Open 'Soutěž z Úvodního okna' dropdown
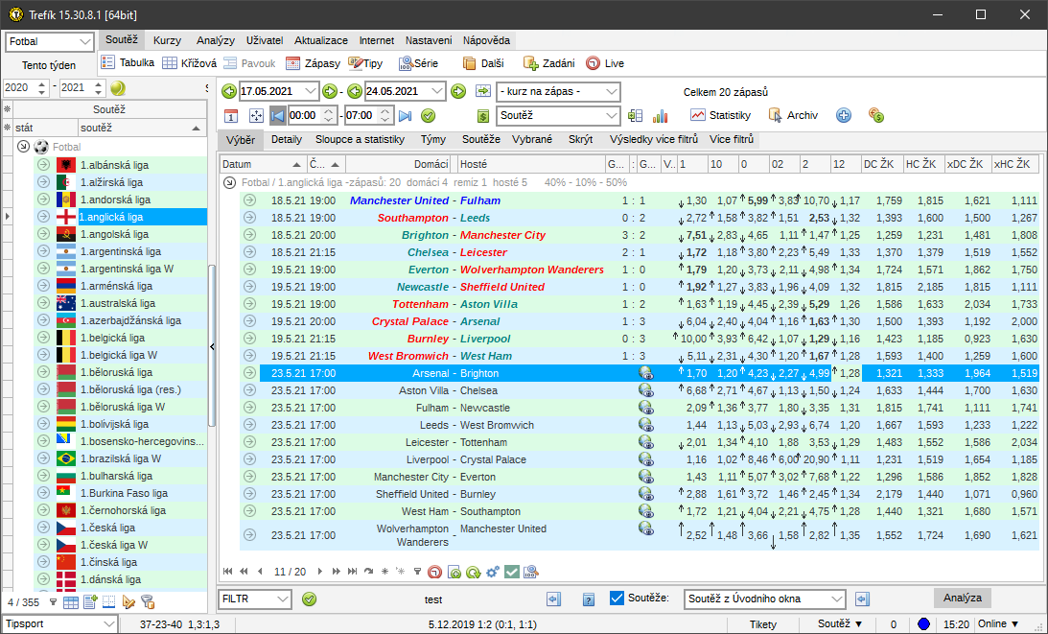Viewport: 1048px width, 634px height. (x=837, y=599)
